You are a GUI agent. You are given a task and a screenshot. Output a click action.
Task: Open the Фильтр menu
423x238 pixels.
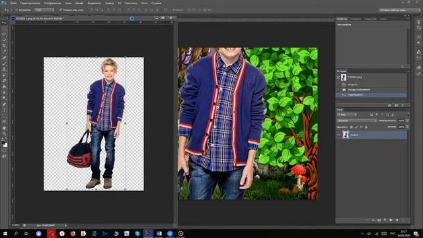[109, 3]
